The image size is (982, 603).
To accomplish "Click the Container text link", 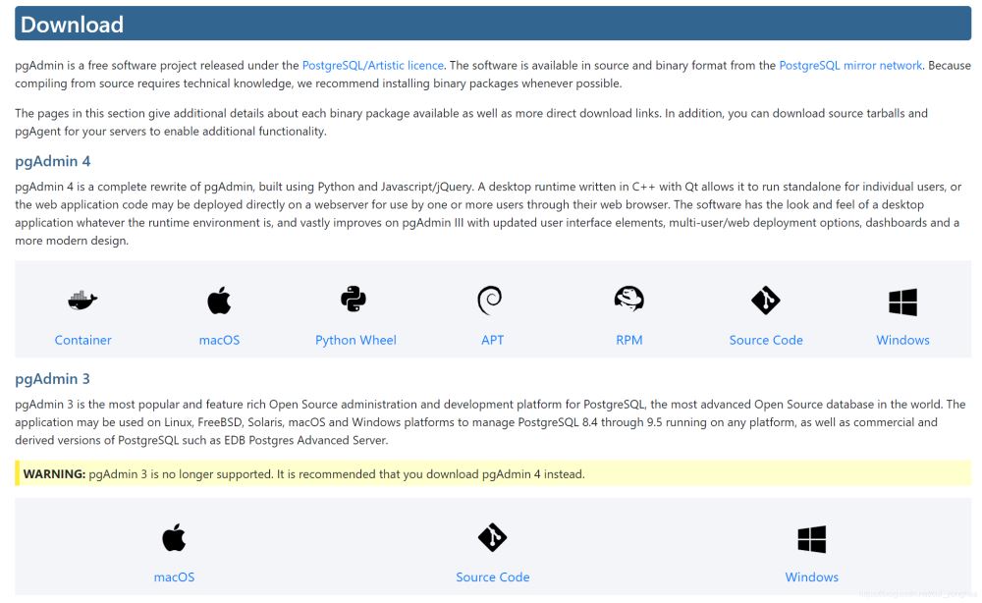I will click(82, 340).
